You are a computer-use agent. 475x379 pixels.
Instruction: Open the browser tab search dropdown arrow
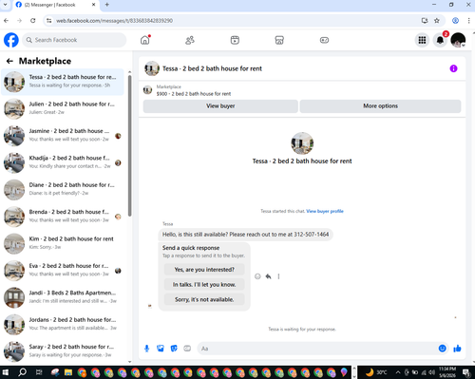click(5, 5)
